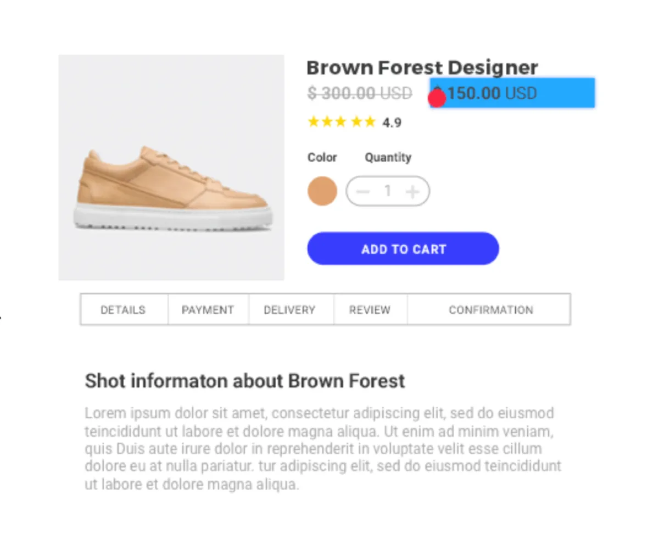Switch to the PAYMENT tab
The height and width of the screenshot is (544, 659).
pos(208,310)
